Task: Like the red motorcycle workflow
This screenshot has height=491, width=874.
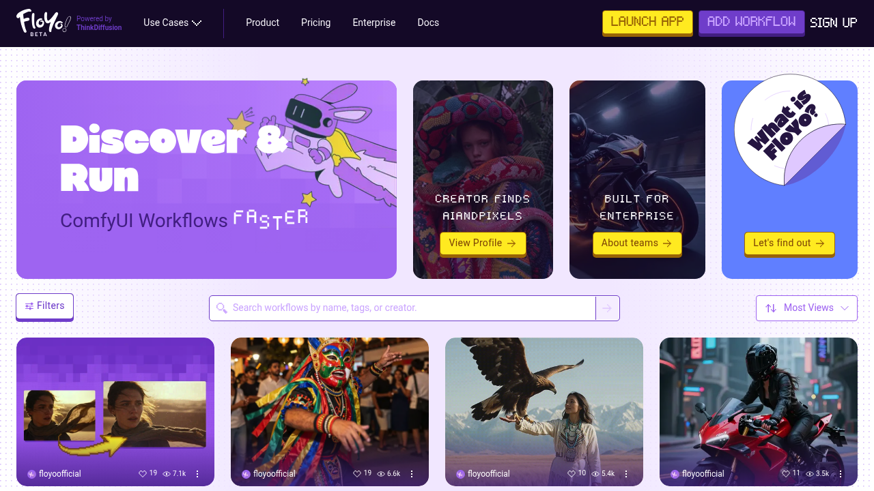Action: click(786, 473)
